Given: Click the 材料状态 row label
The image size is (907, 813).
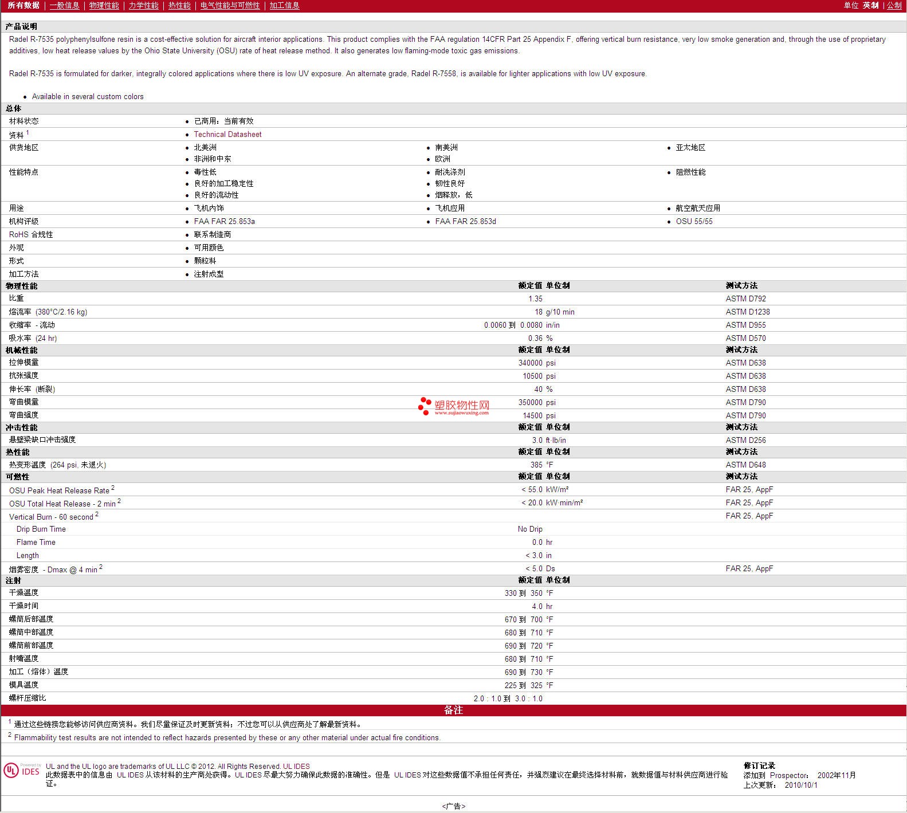Looking at the screenshot, I should coord(24,121).
